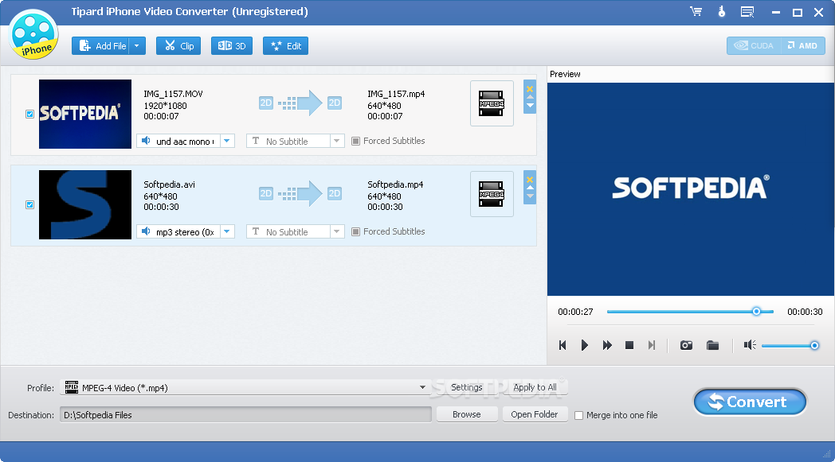Move IMG_1157.MOV up with arrow icon
The height and width of the screenshot is (462, 835).
530,97
